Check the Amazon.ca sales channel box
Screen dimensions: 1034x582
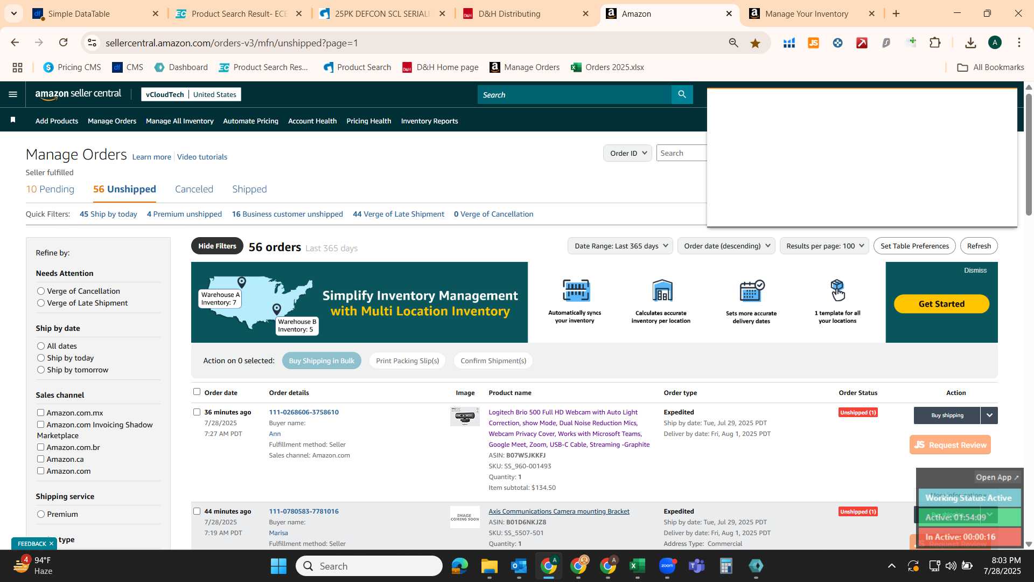point(40,459)
